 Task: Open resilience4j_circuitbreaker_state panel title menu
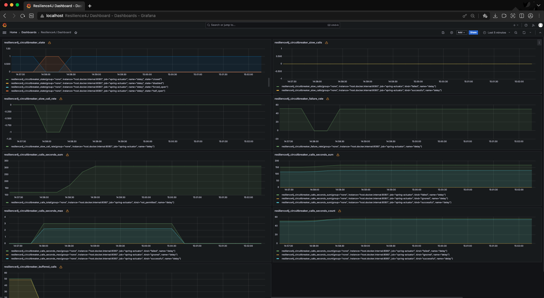24,43
